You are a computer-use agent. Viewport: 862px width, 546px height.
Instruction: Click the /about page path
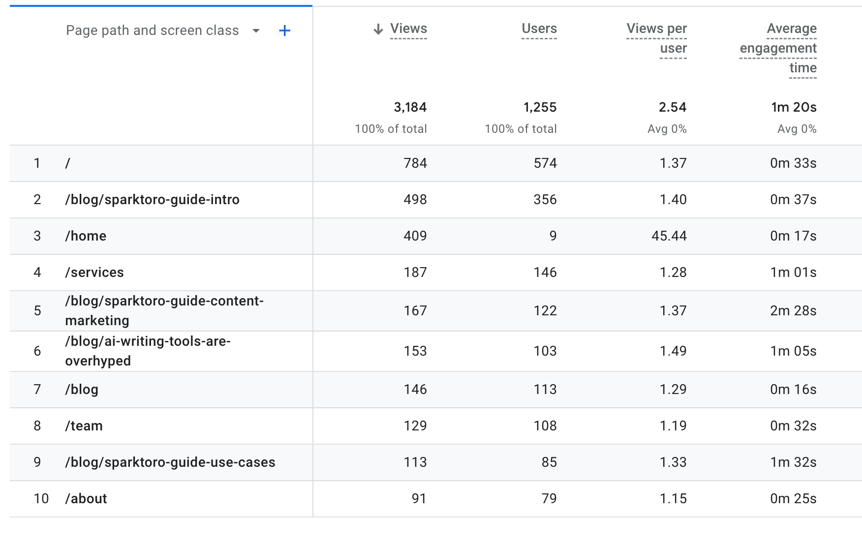point(86,498)
